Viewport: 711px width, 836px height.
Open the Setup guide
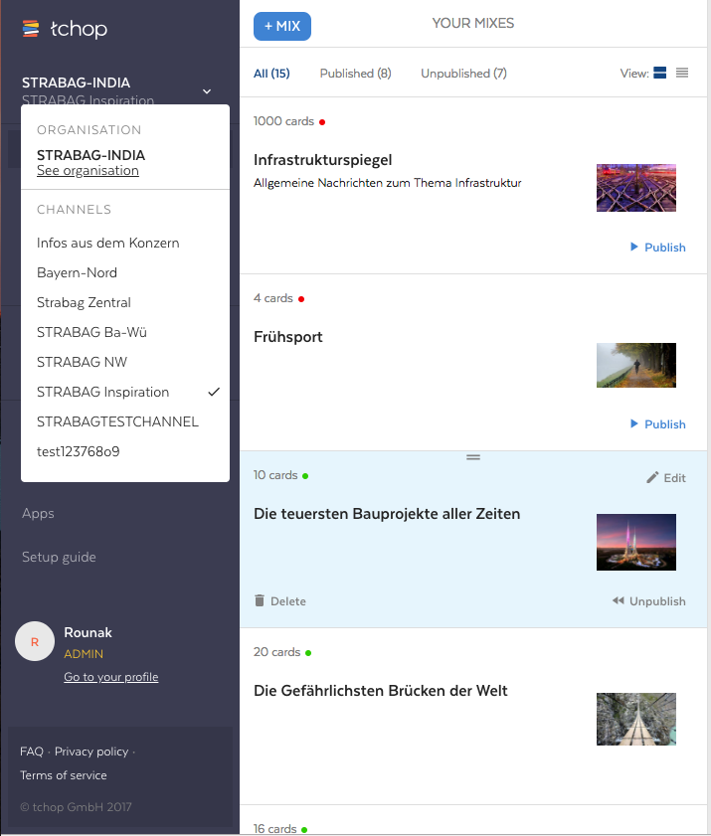pos(59,557)
